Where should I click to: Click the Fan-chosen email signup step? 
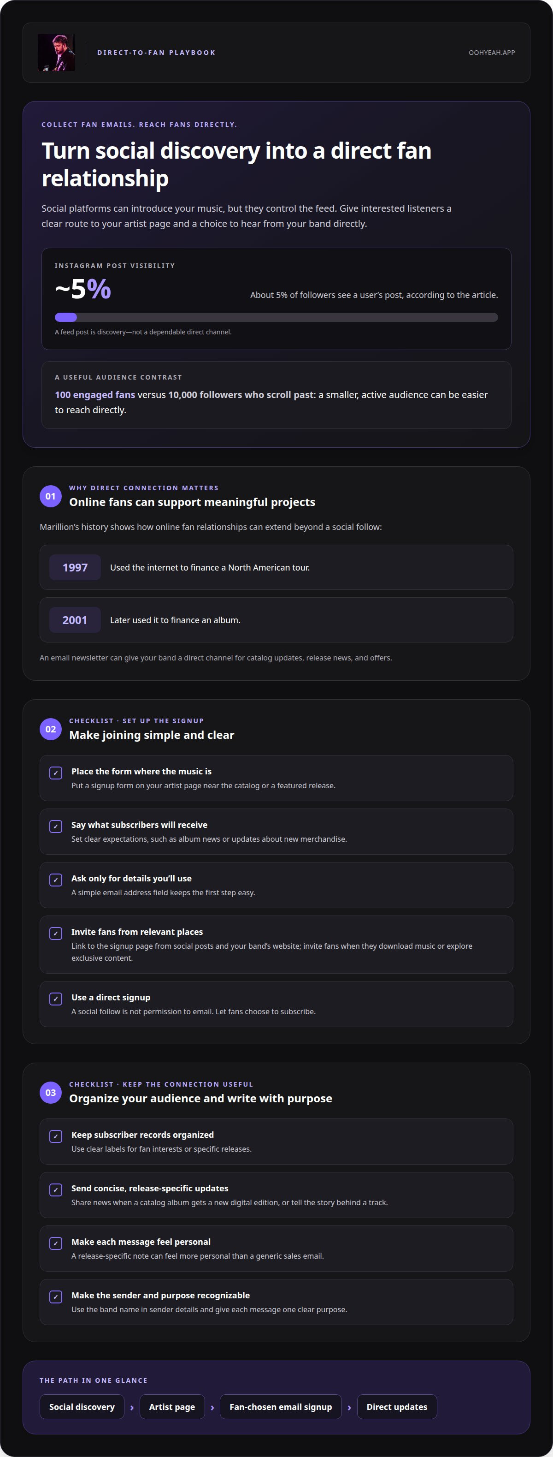click(x=281, y=1407)
